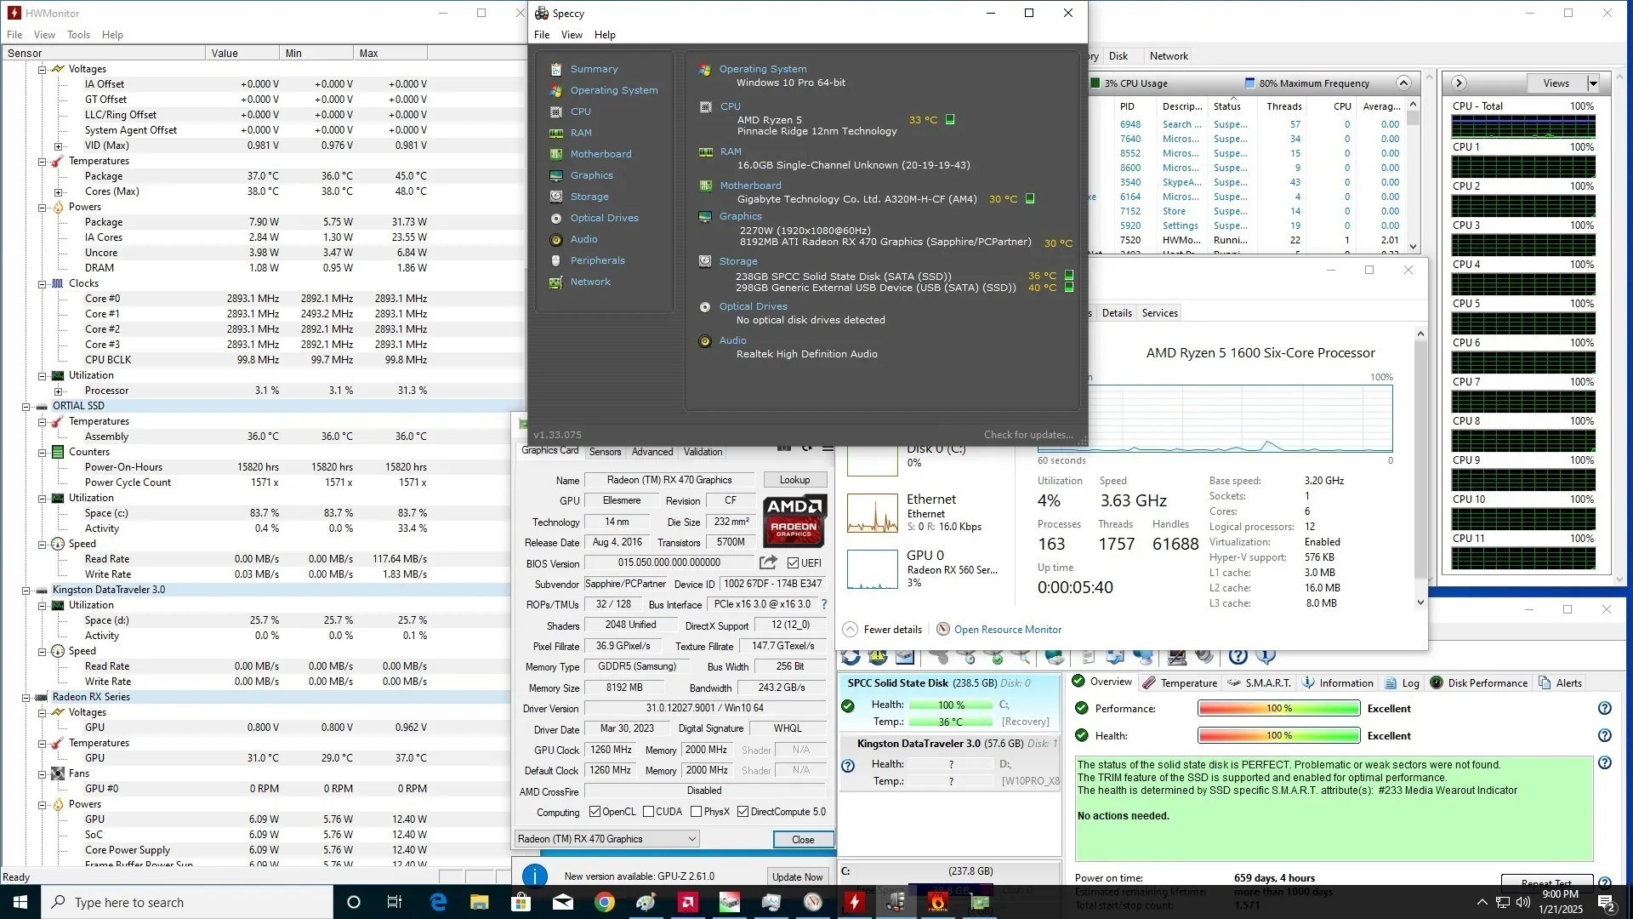Screen dimensions: 1633x919
Task: Open File Explorer from the taskbar
Action: [480, 902]
